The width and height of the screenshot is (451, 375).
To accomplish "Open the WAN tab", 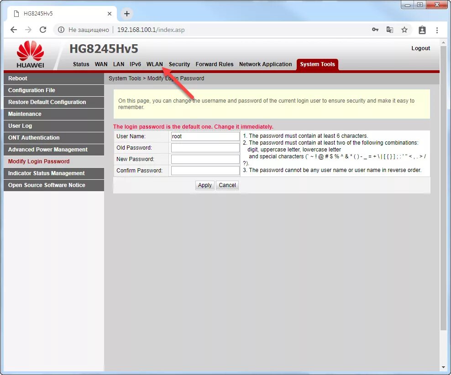I will [x=101, y=64].
